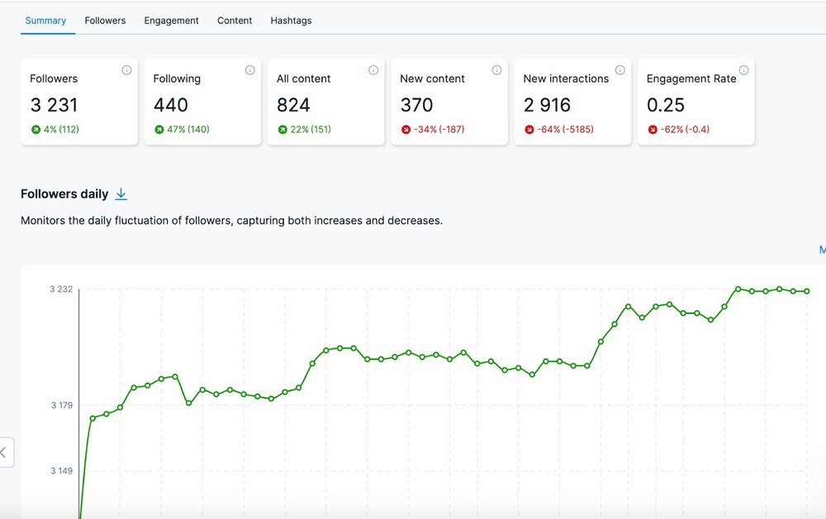Screen dimensions: 826x519
Task: Click green up-arrow icon beside 47% (140)
Action: click(x=159, y=130)
